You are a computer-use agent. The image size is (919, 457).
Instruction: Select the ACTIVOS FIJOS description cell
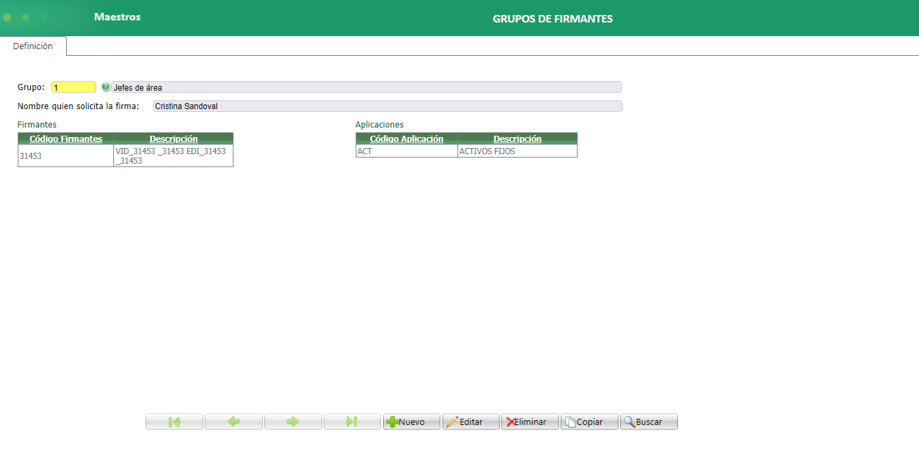518,151
